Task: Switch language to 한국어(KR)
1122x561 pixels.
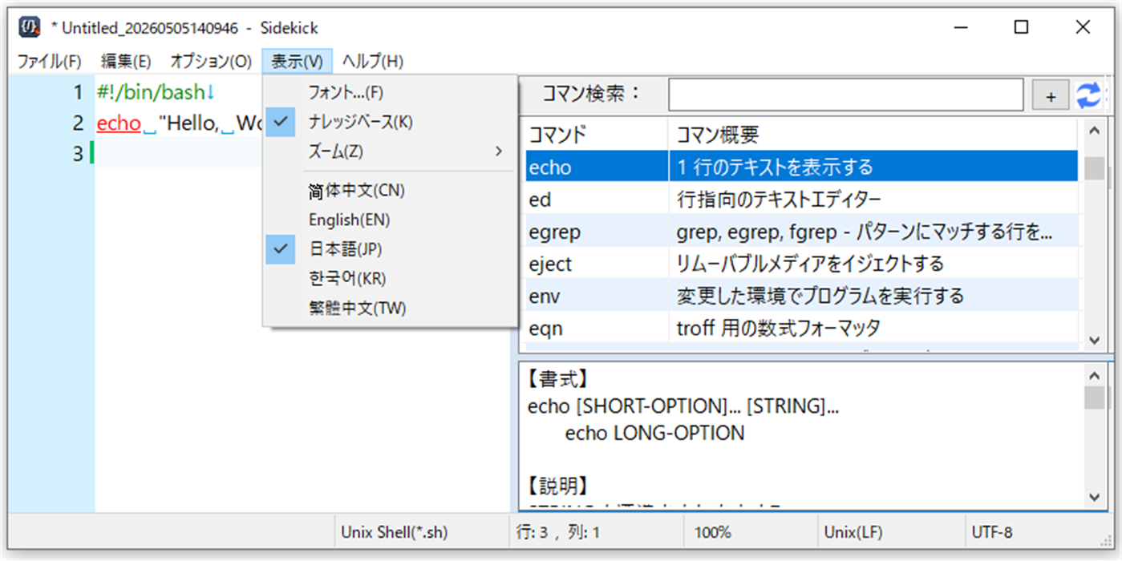Action: click(390, 279)
